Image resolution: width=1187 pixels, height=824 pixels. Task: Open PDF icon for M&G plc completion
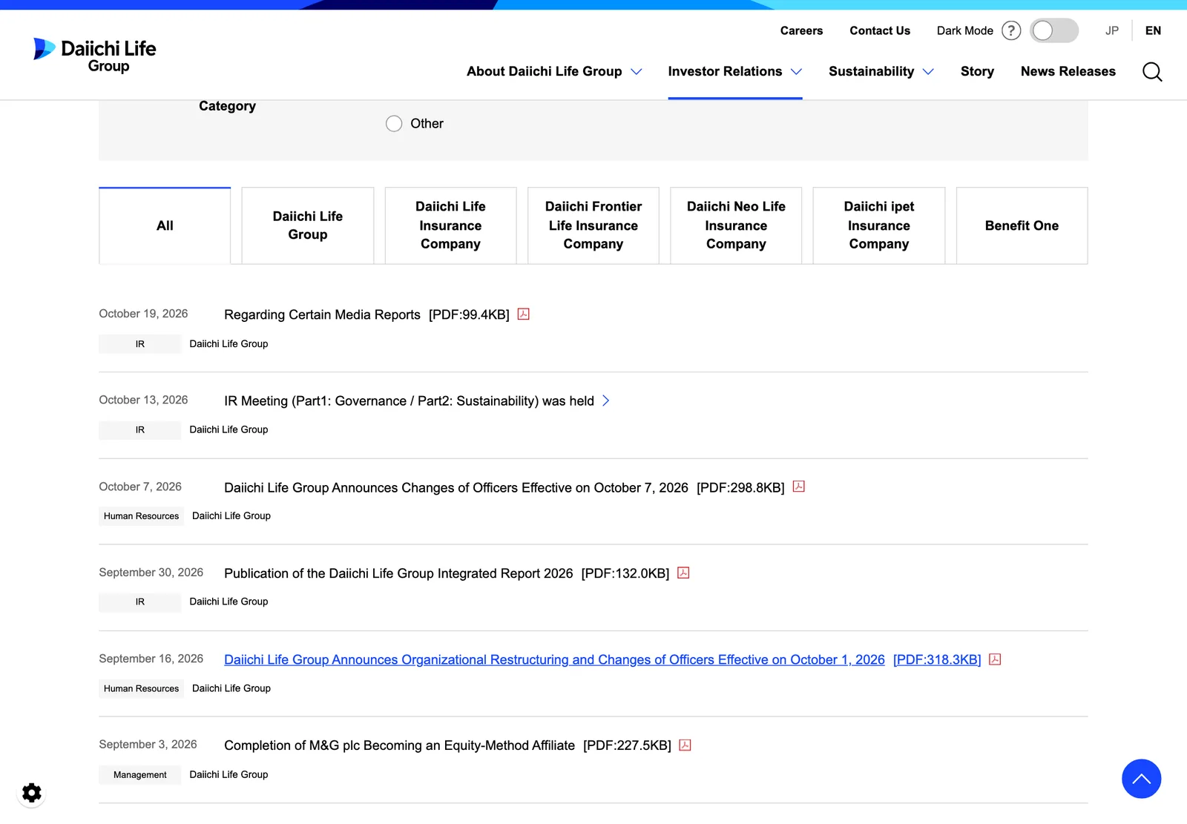coord(685,745)
